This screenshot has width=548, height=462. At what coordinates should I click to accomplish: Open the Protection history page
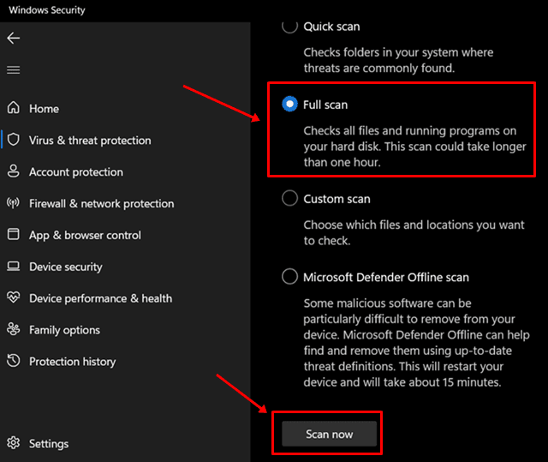[x=72, y=362]
